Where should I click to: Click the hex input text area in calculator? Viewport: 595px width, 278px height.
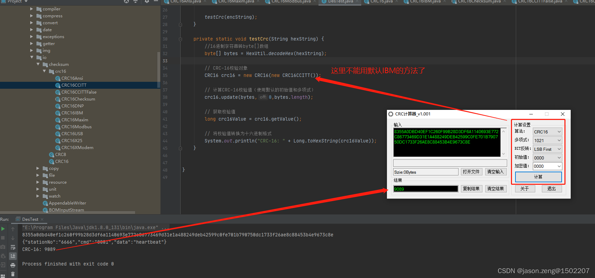point(447,142)
